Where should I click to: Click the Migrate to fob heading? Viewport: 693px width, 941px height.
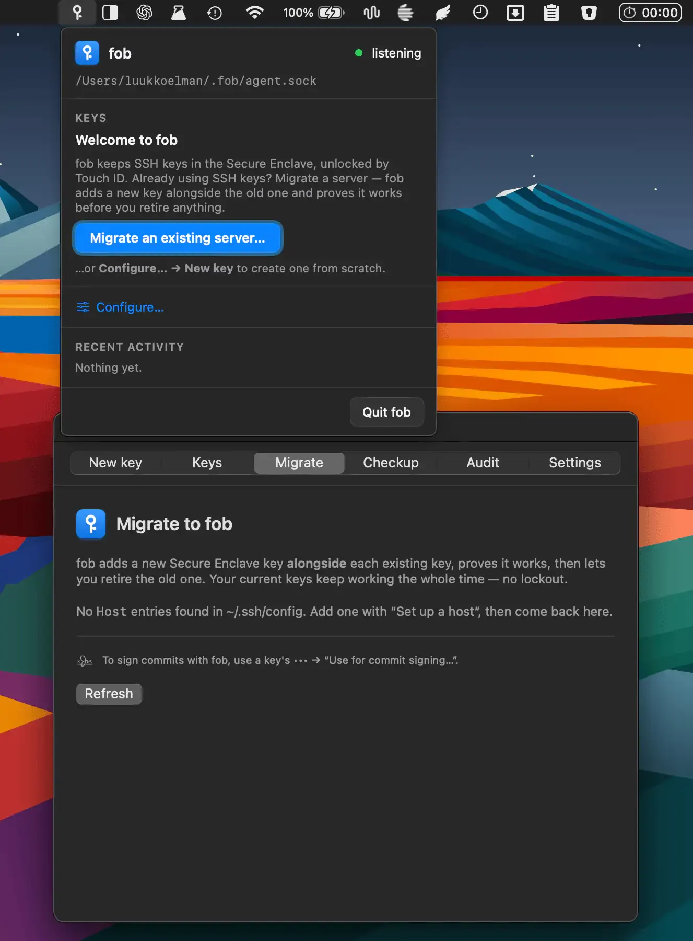coord(174,524)
